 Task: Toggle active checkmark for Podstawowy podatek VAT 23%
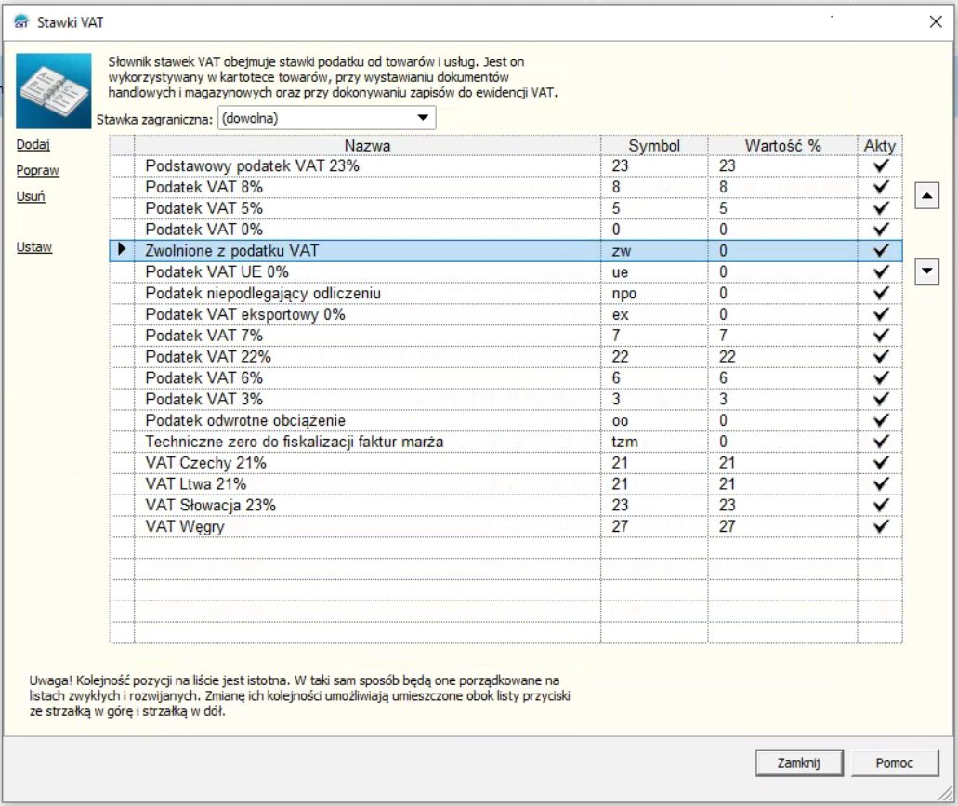click(880, 165)
